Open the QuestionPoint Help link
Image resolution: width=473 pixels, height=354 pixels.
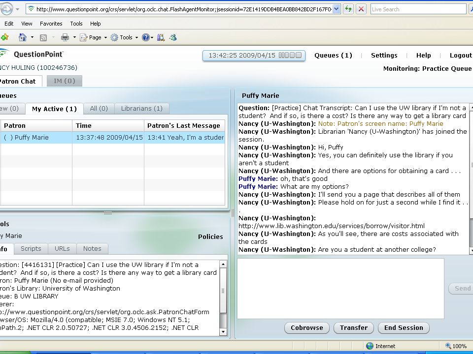pyautogui.click(x=424, y=56)
